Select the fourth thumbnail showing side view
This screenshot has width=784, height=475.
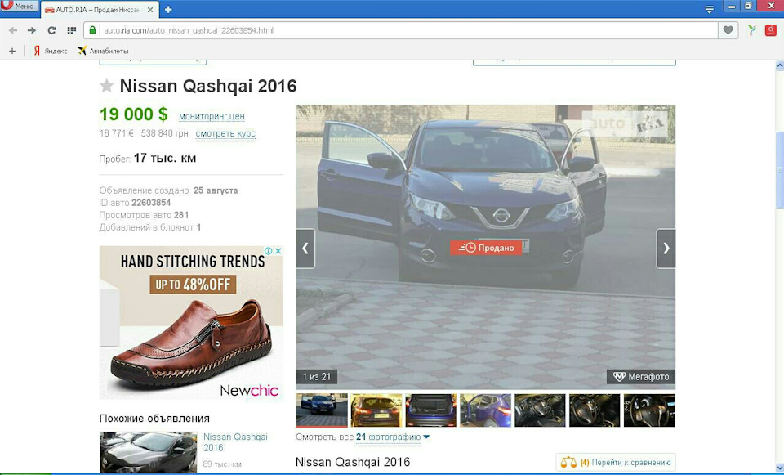point(485,410)
